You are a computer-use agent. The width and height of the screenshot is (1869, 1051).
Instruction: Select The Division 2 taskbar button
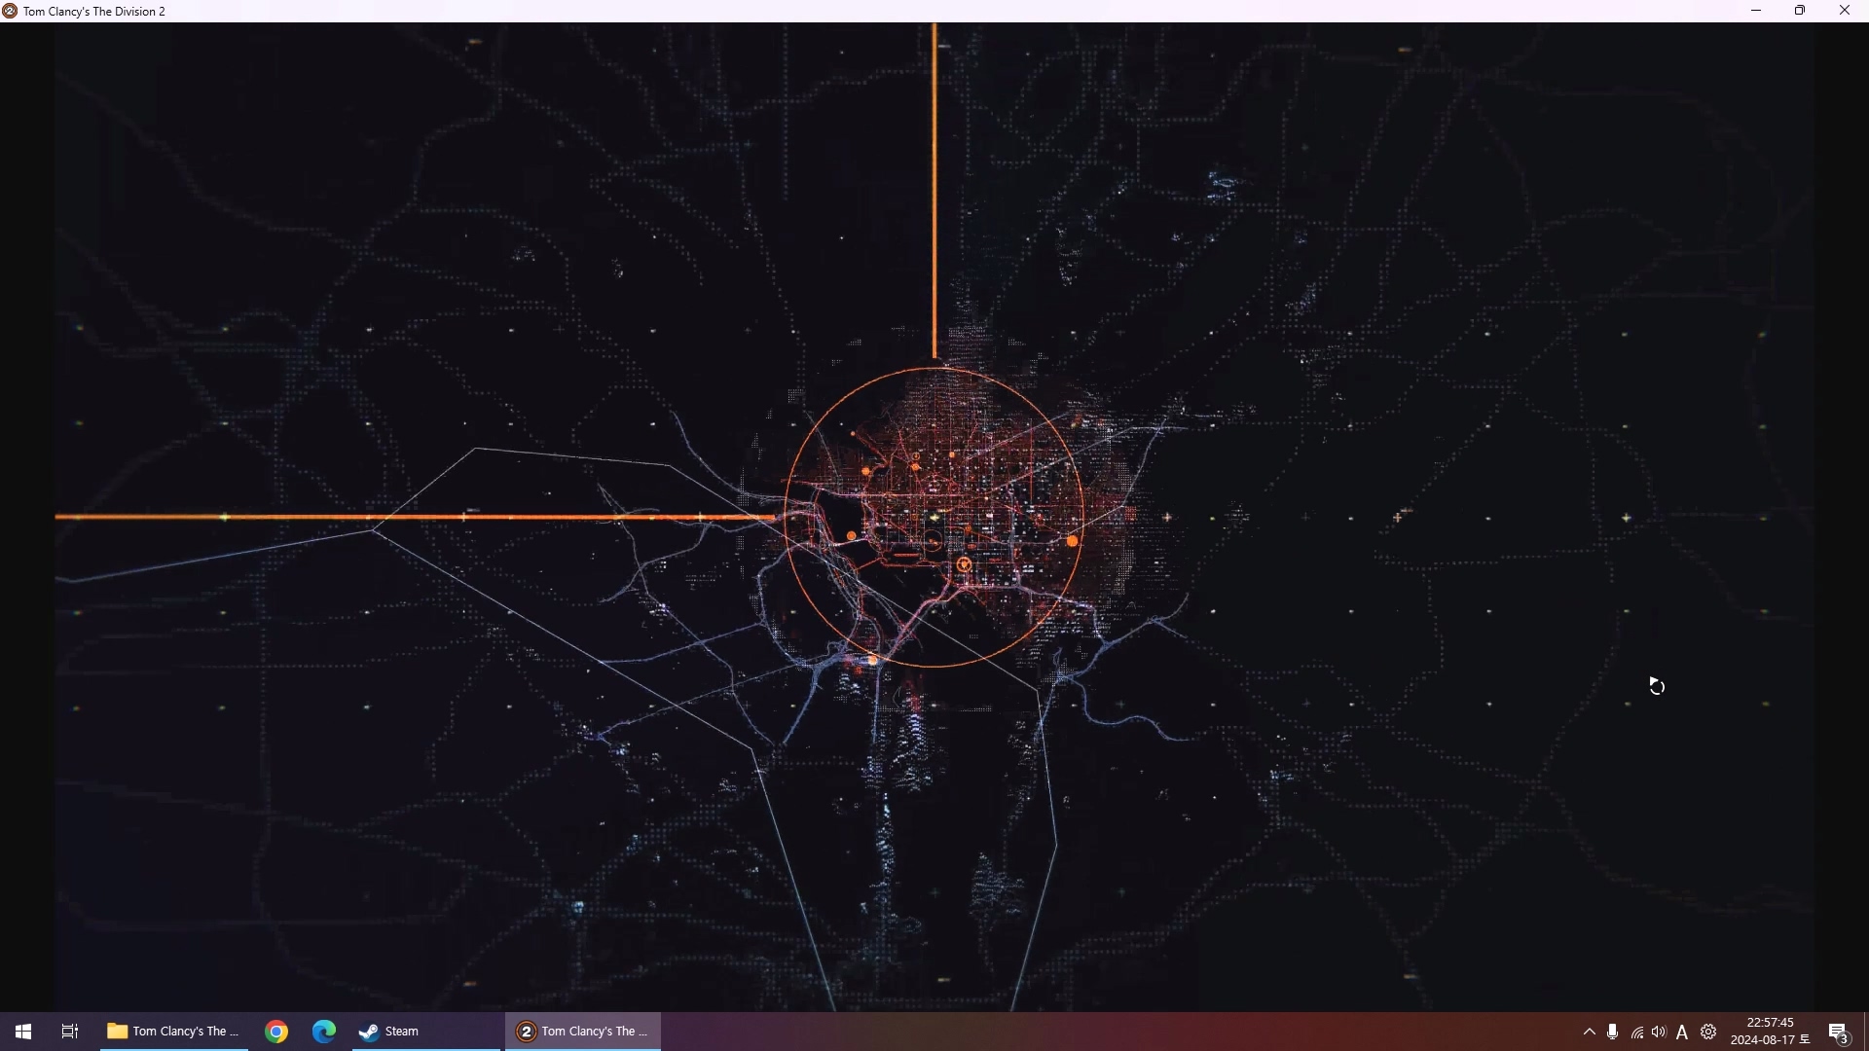583,1032
